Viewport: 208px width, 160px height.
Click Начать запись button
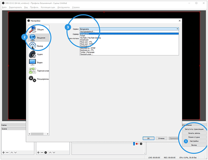pos(194,133)
